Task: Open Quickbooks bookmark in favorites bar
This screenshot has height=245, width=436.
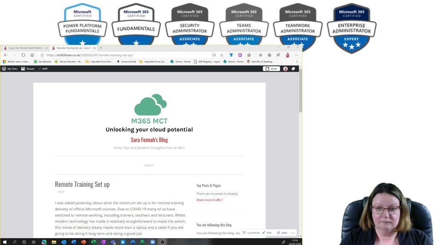Action: click(x=43, y=62)
